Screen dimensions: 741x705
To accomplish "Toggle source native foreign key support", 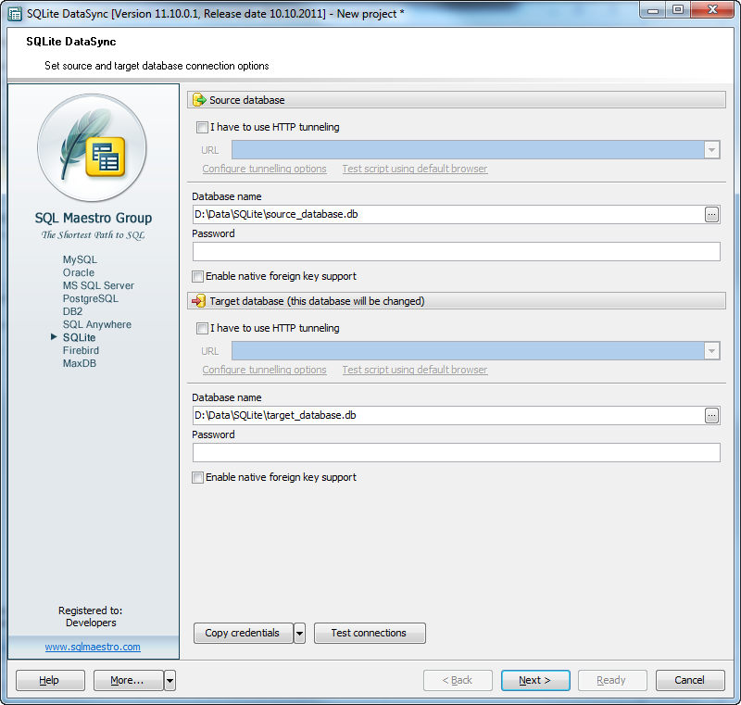I will tap(198, 277).
